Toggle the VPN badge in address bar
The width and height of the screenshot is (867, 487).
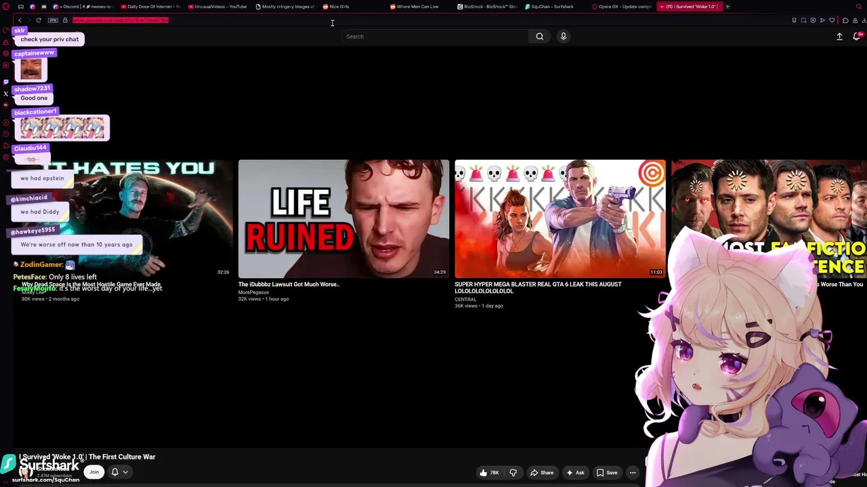53,20
